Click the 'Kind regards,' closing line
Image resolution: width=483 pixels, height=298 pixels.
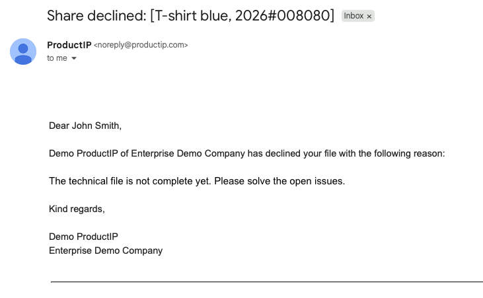77,209
